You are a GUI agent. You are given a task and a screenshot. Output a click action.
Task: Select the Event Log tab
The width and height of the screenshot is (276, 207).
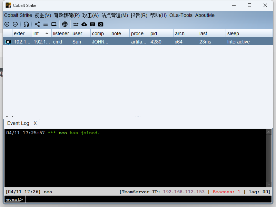click(x=18, y=123)
